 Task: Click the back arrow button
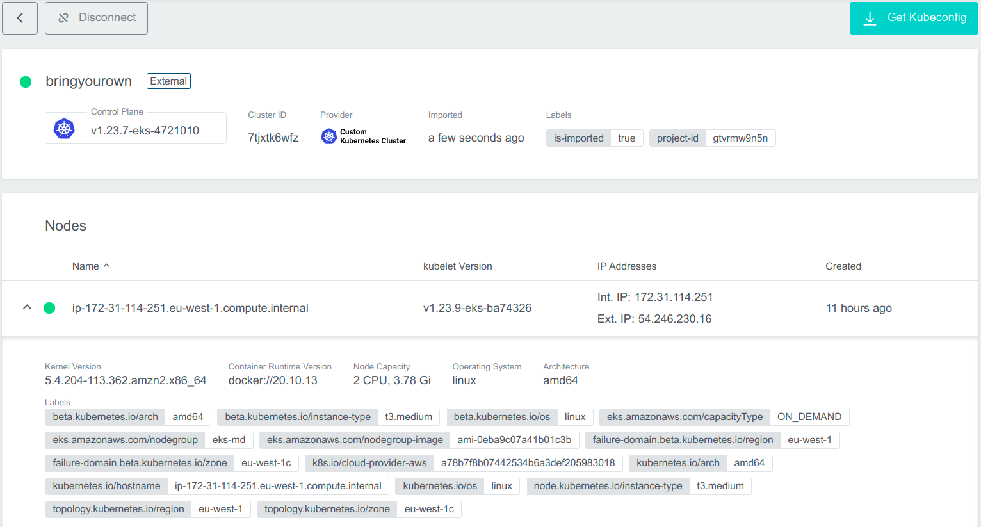(x=20, y=18)
